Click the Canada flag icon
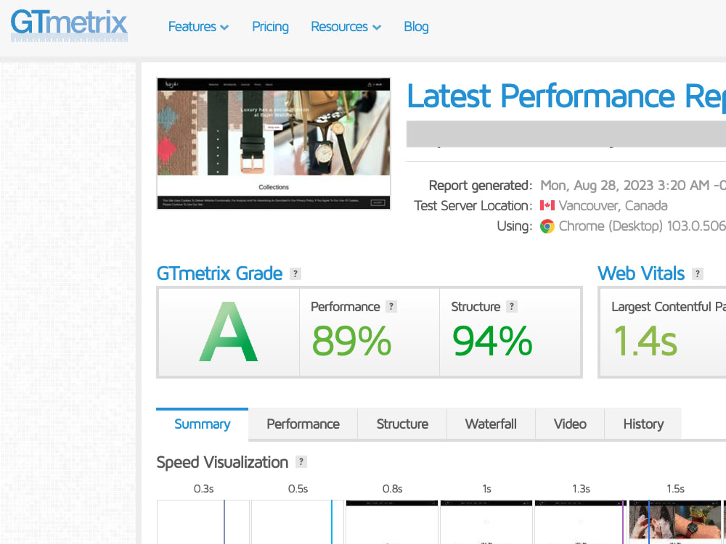The image size is (726, 544). (547, 206)
